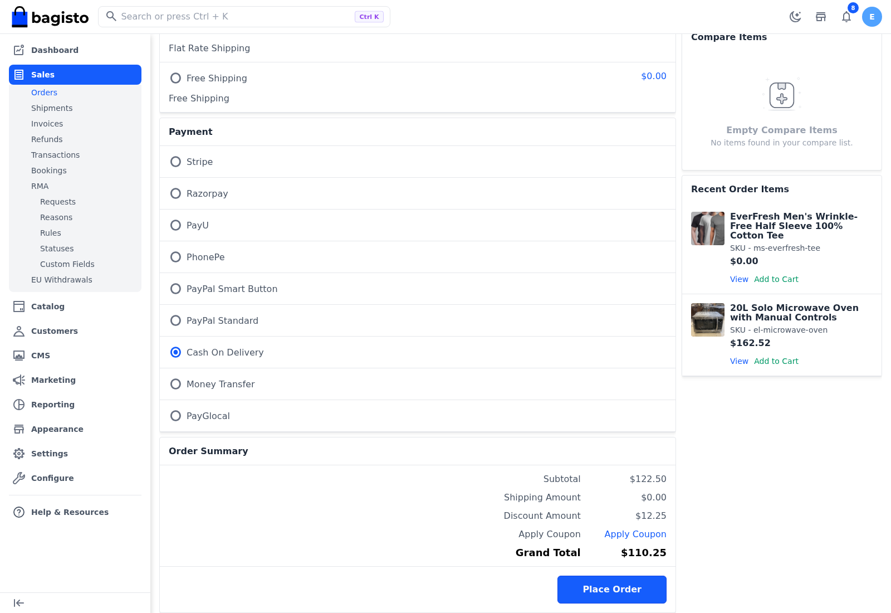Click the Catalog sidebar icon

click(19, 306)
